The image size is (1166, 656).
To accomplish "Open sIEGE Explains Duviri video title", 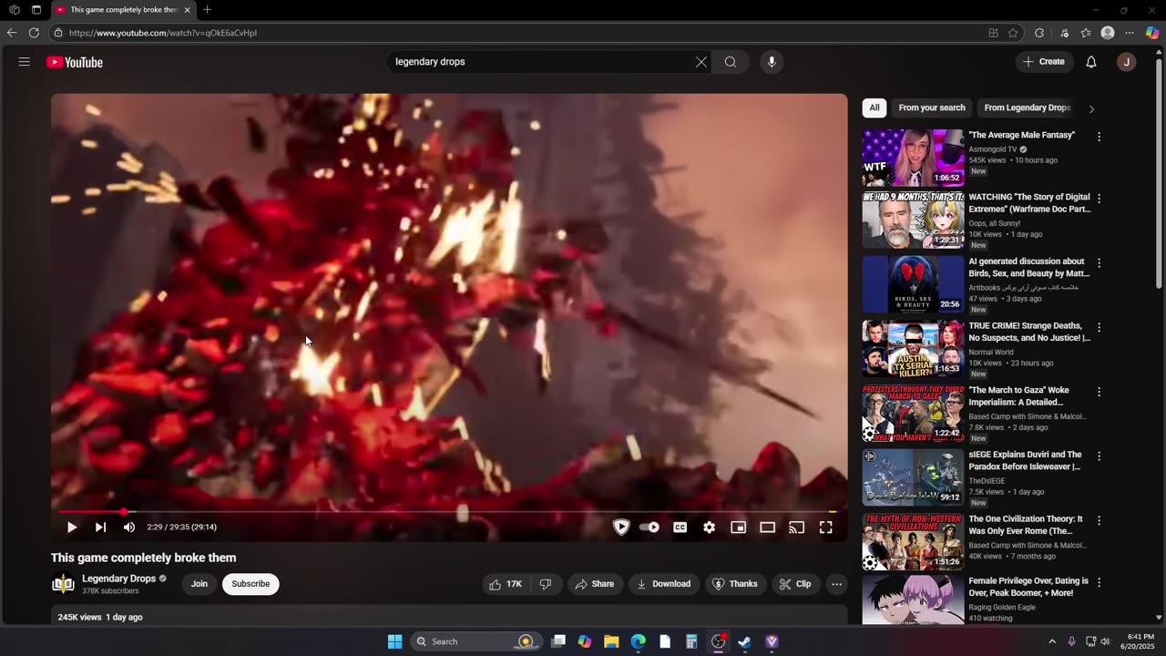I will [x=1026, y=460].
